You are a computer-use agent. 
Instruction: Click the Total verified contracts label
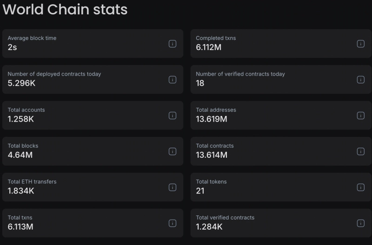pyautogui.click(x=225, y=218)
